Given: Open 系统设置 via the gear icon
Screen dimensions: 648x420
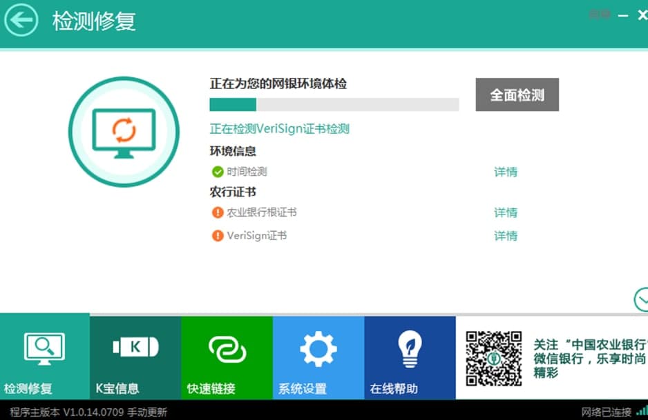Looking at the screenshot, I should click(317, 348).
